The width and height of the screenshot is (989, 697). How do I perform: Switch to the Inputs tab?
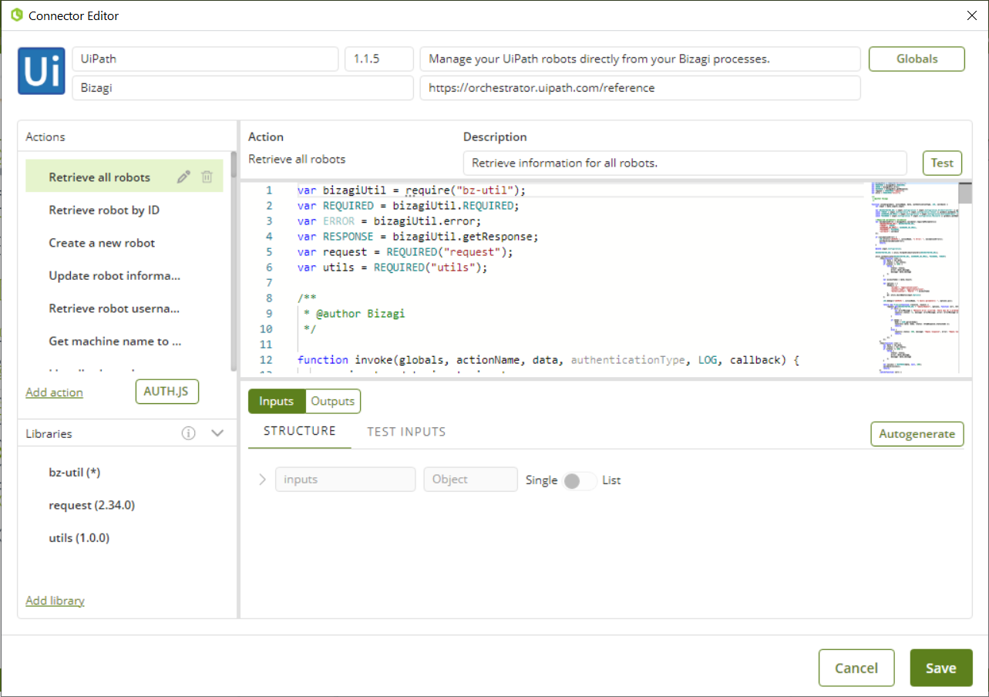click(277, 401)
